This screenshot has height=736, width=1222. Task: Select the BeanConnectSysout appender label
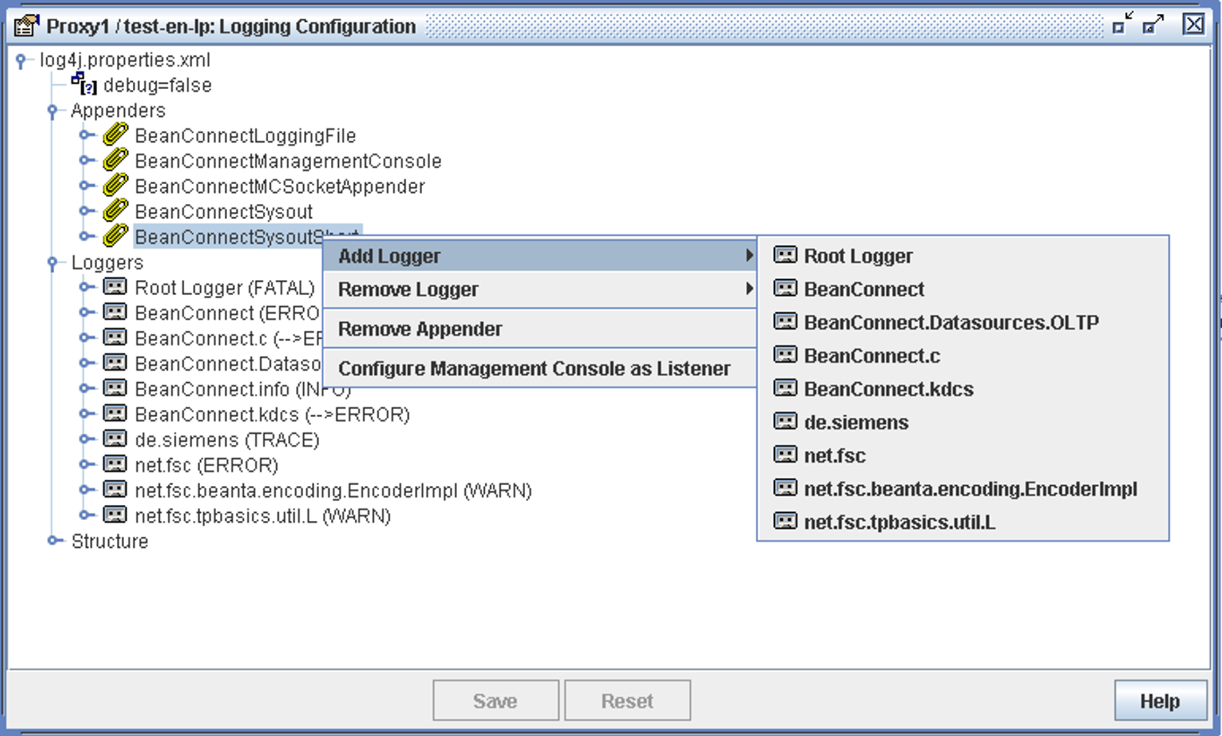(223, 212)
